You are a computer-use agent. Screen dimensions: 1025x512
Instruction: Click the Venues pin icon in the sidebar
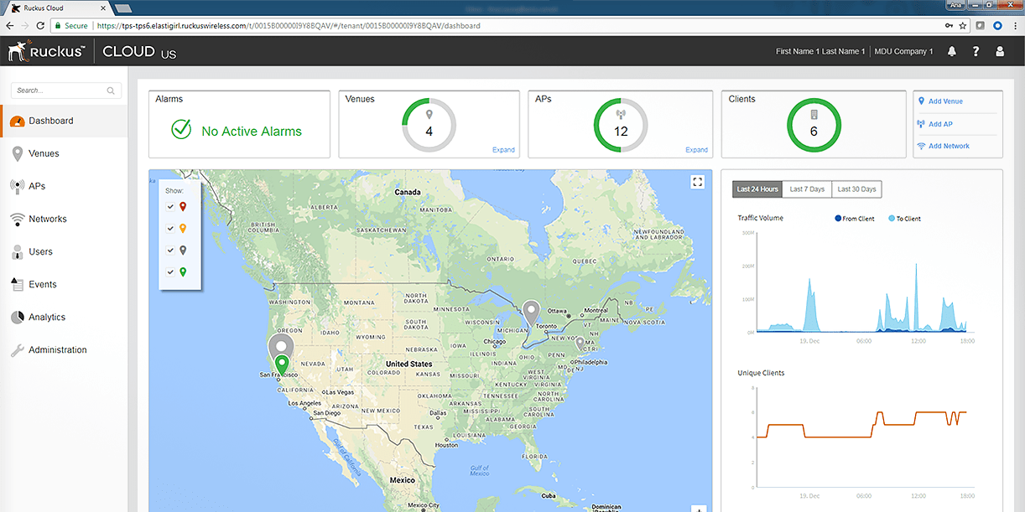(x=17, y=154)
